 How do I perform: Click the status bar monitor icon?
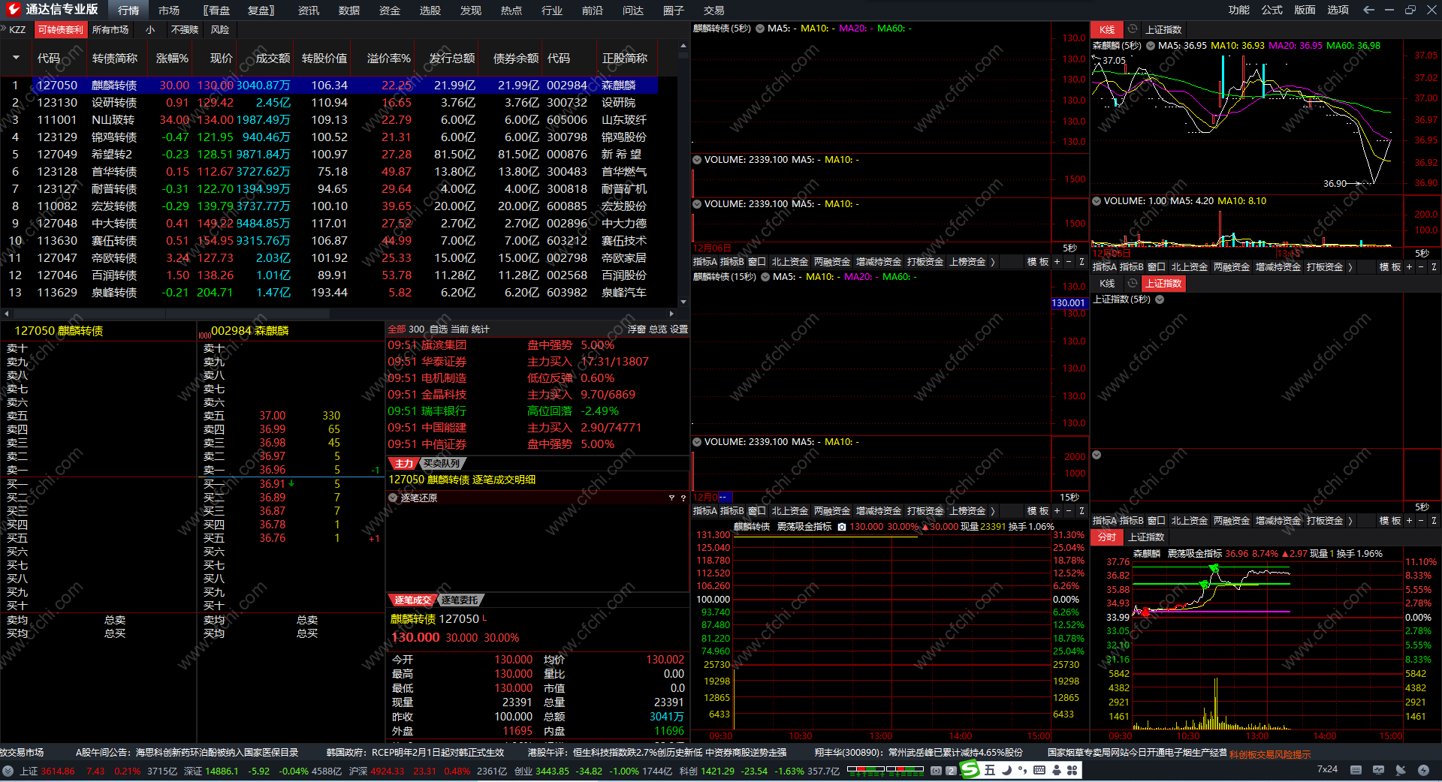click(1378, 770)
